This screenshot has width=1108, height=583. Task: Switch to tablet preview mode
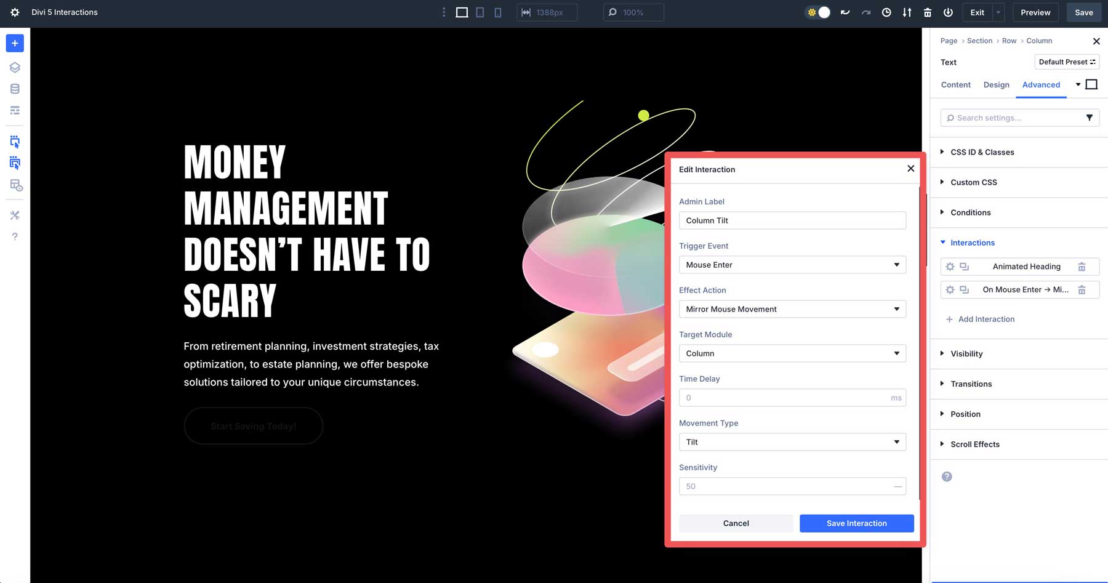coord(479,12)
